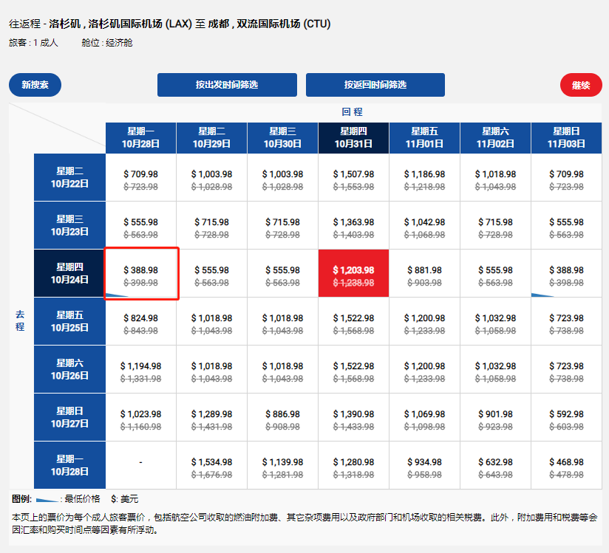Viewport: 609px width, 553px height.
Task: Choose $1,507.98 fare in the 10月22日 row
Action: 353,177
